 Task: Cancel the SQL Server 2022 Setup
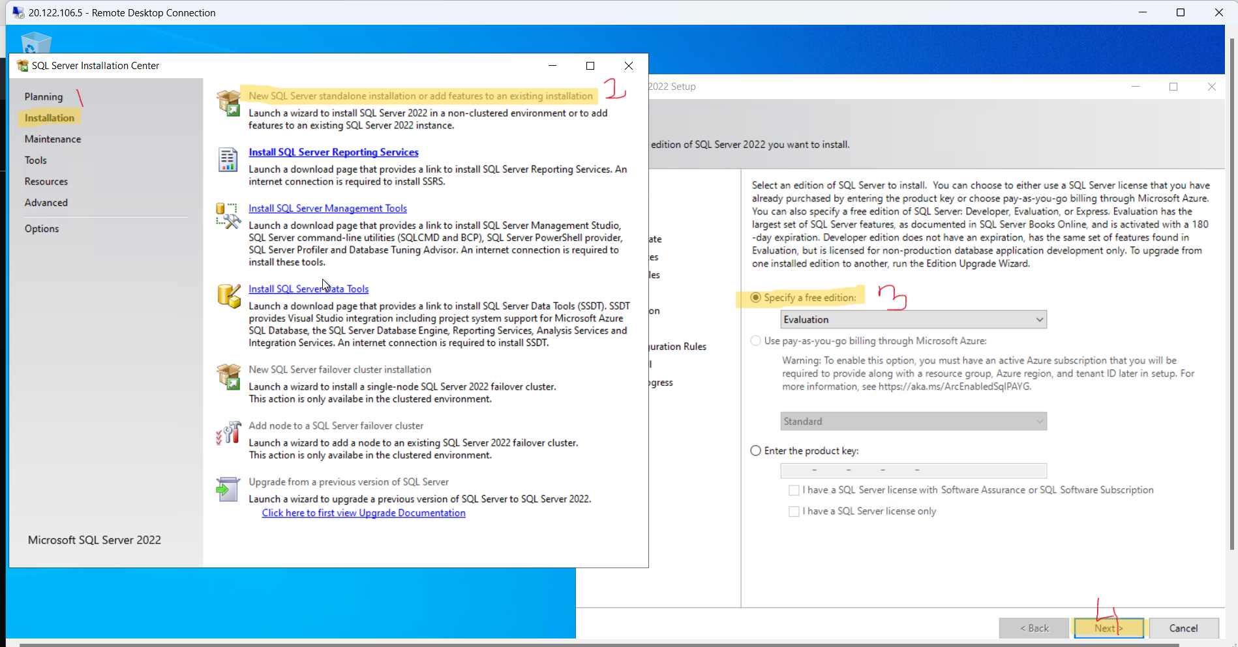[x=1183, y=628]
